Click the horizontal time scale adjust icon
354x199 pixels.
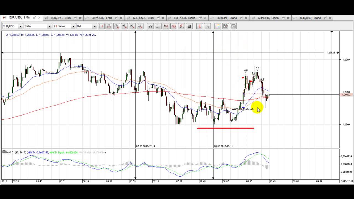click(x=150, y=26)
